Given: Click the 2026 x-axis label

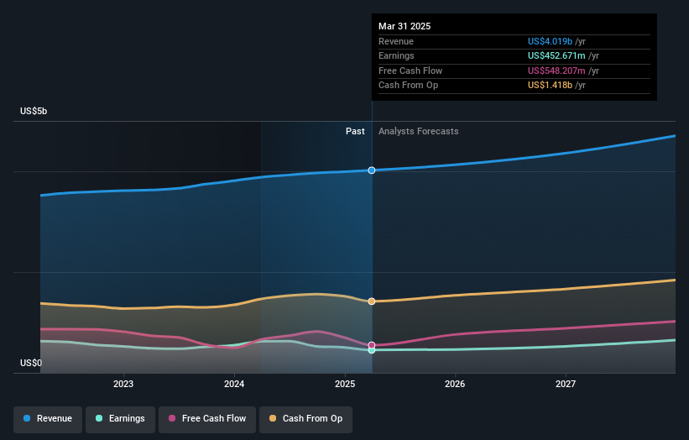Looking at the screenshot, I should tap(455, 384).
